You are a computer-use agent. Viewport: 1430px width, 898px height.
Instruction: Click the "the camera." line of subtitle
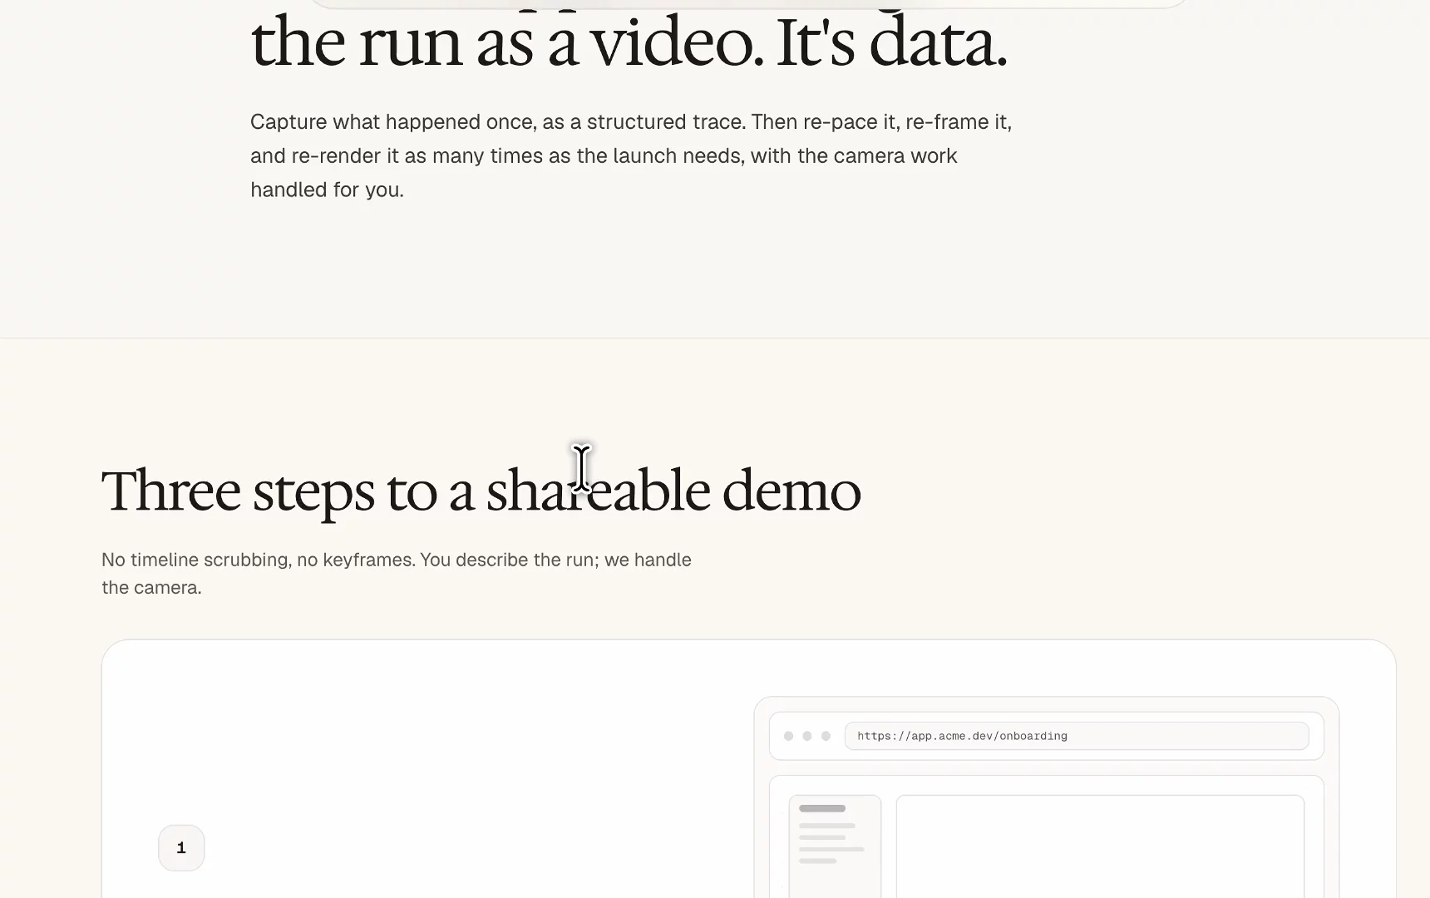pos(151,588)
